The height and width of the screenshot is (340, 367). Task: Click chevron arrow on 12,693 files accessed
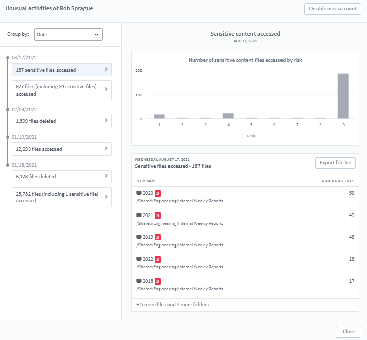pos(106,149)
